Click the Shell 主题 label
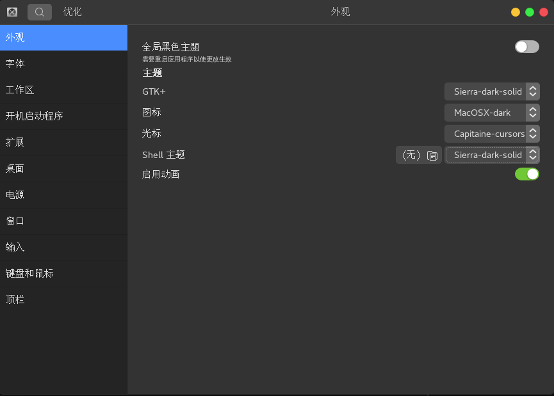Viewport: 554px width, 396px height. pyautogui.click(x=163, y=155)
